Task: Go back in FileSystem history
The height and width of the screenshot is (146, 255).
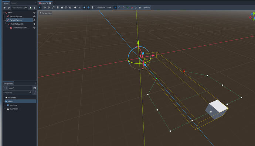Action: tap(4, 88)
